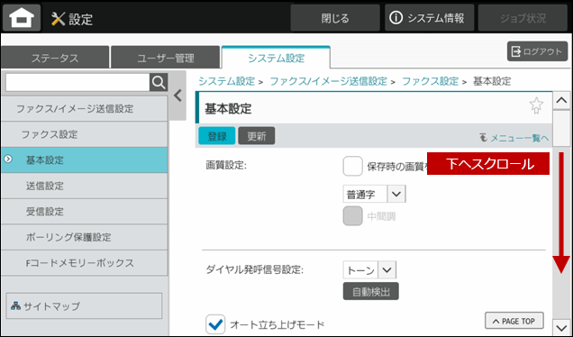This screenshot has height=337, width=573.
Task: Click the 自動検出 auto-detect button
Action: click(371, 291)
